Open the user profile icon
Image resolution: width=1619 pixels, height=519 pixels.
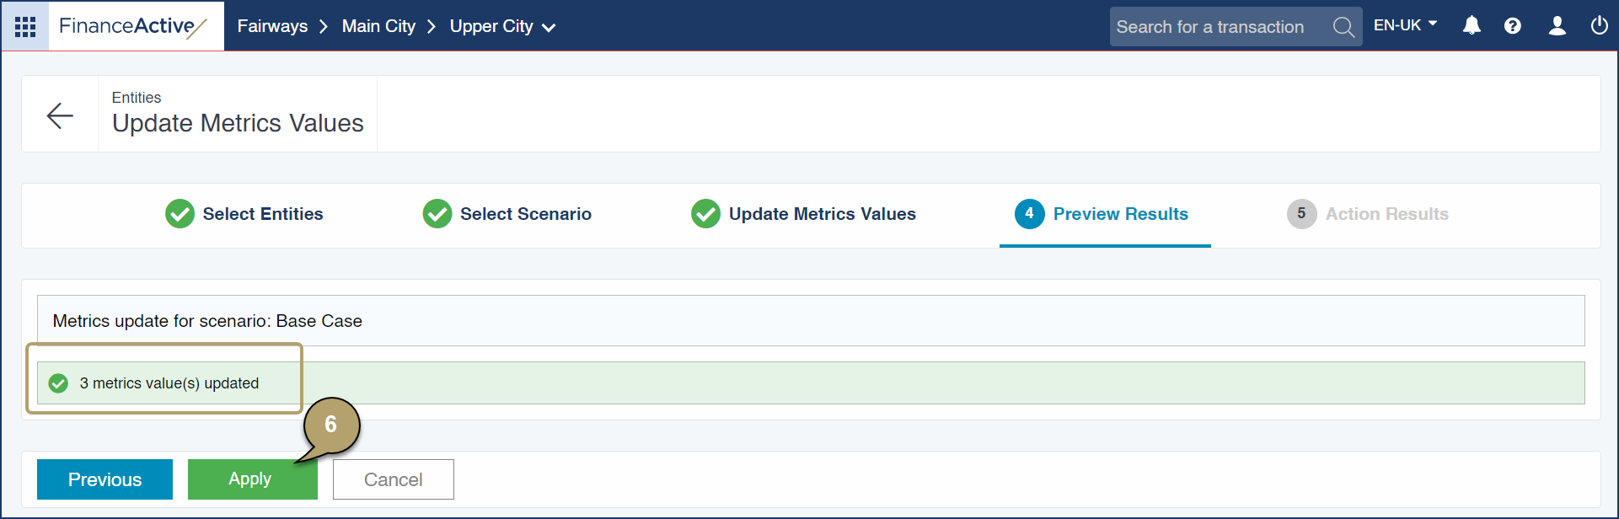pos(1557,26)
